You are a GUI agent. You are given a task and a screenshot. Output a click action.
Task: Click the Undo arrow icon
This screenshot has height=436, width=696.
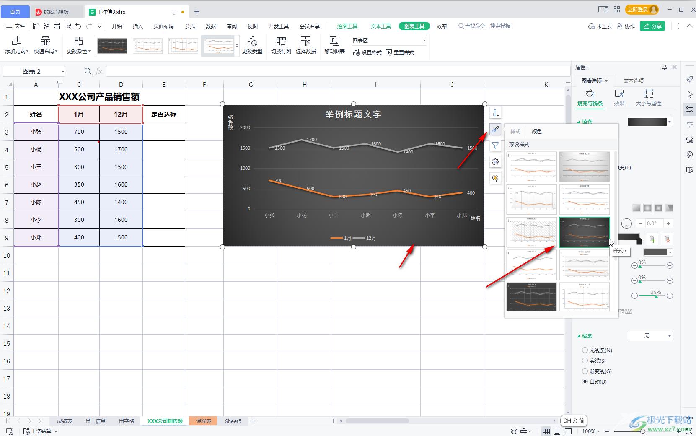pyautogui.click(x=78, y=26)
